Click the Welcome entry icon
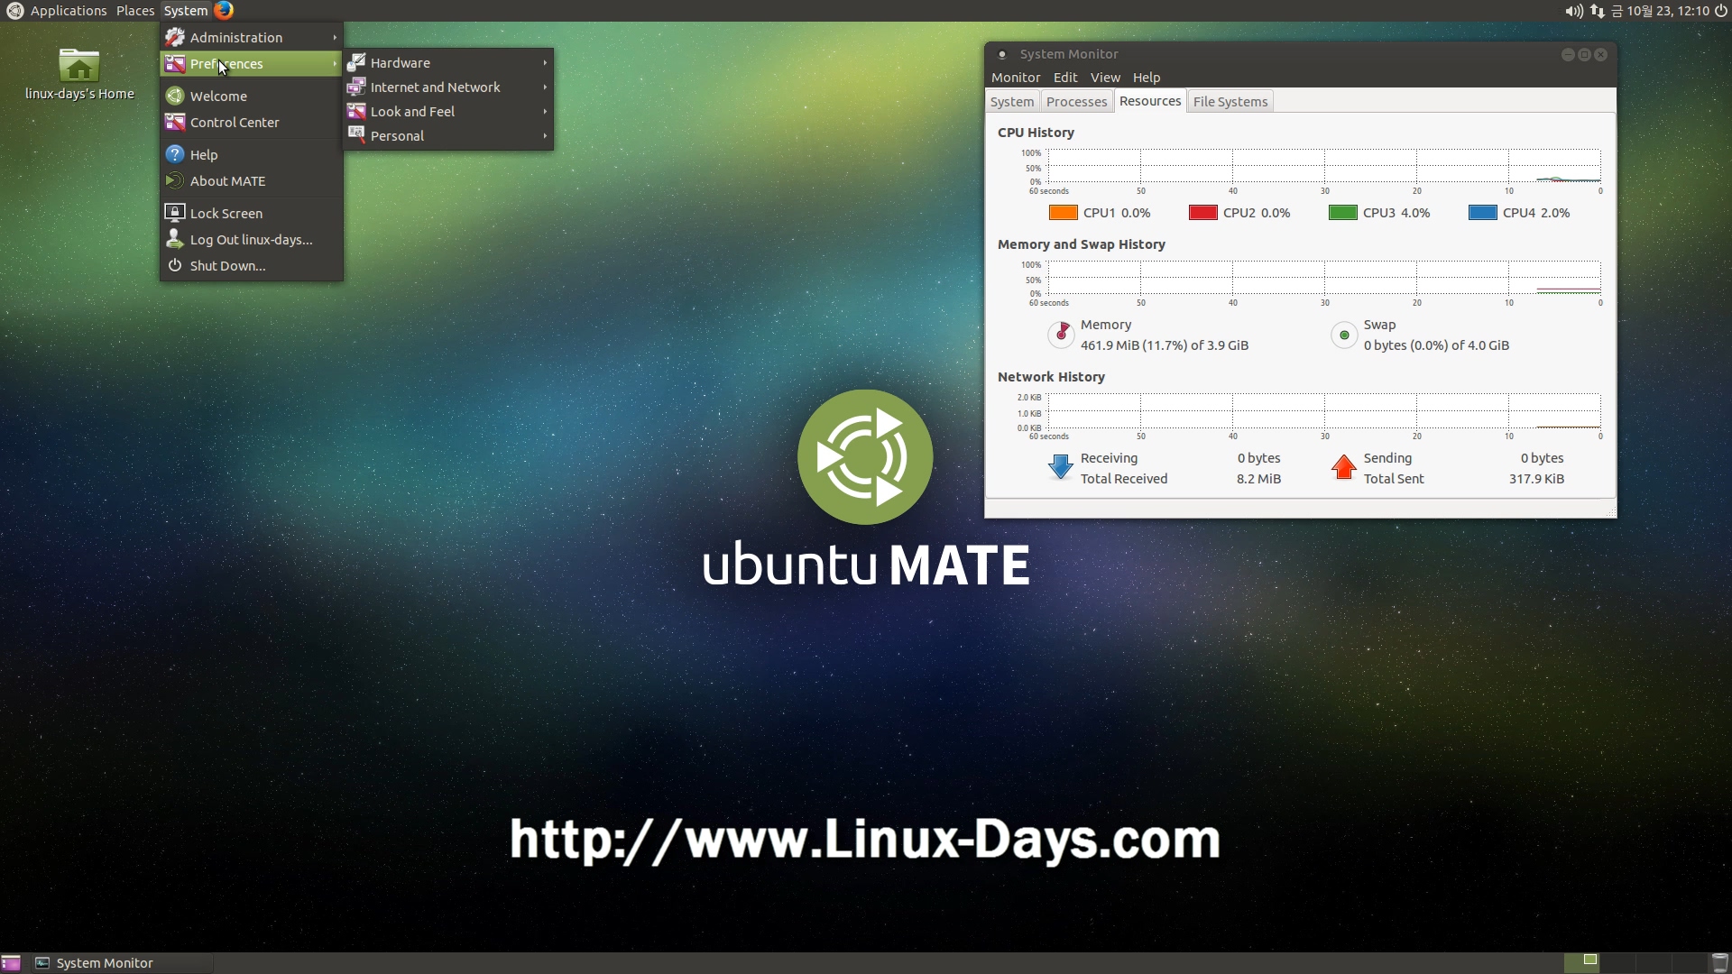 175,96
